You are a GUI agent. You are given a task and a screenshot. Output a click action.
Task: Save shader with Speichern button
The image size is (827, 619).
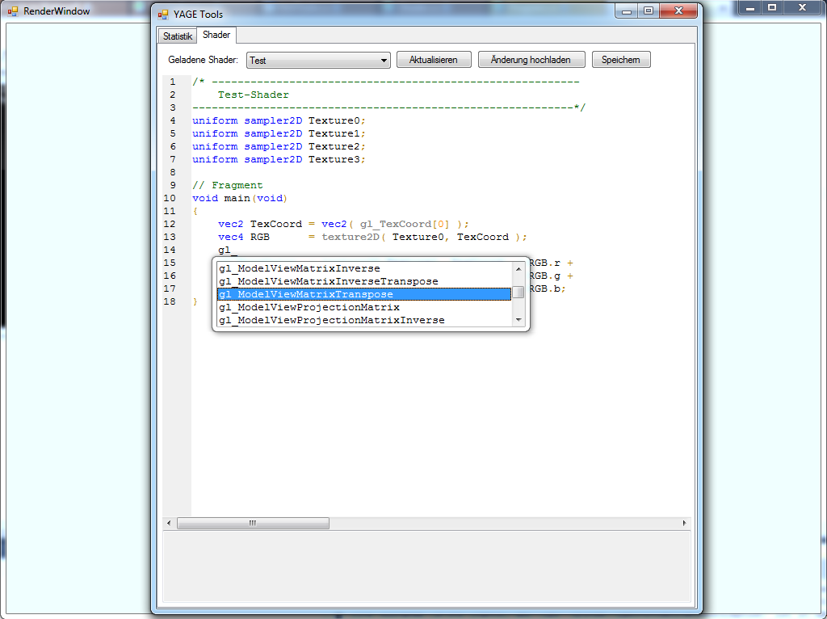(620, 60)
